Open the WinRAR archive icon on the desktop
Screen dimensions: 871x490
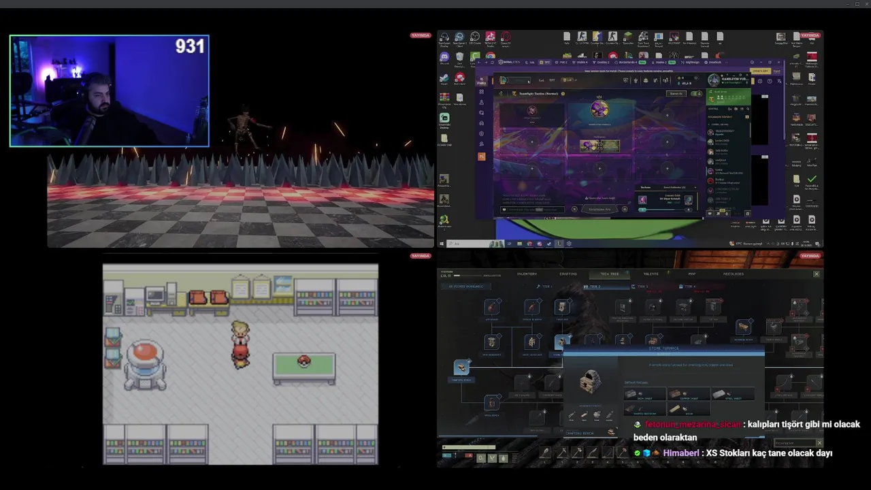[444, 97]
